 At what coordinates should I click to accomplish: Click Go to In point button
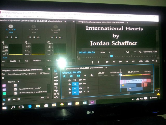pos(107,62)
